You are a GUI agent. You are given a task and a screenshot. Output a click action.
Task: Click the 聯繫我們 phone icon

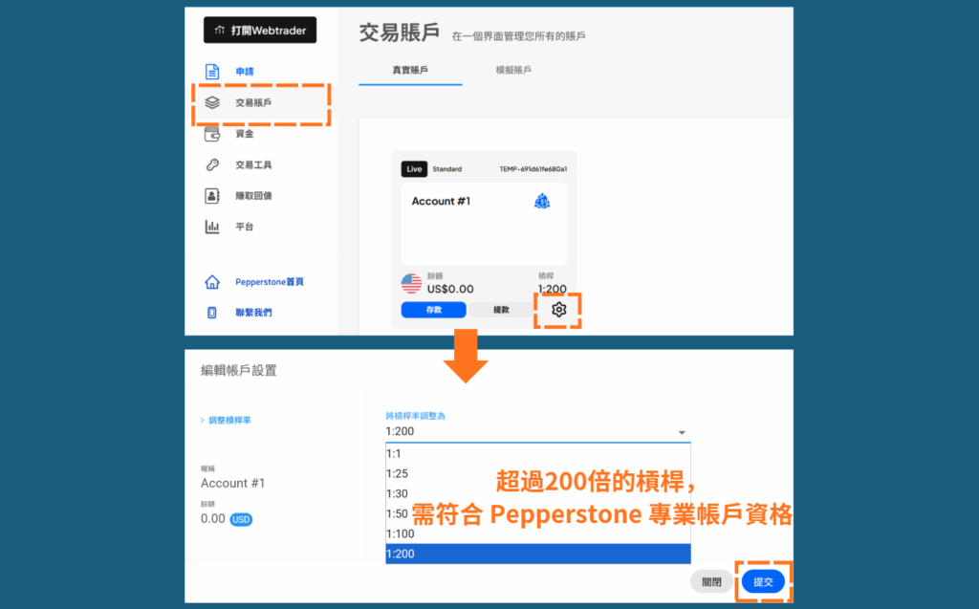tap(212, 313)
